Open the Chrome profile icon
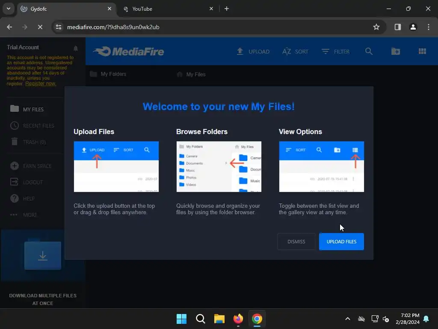 tap(413, 27)
